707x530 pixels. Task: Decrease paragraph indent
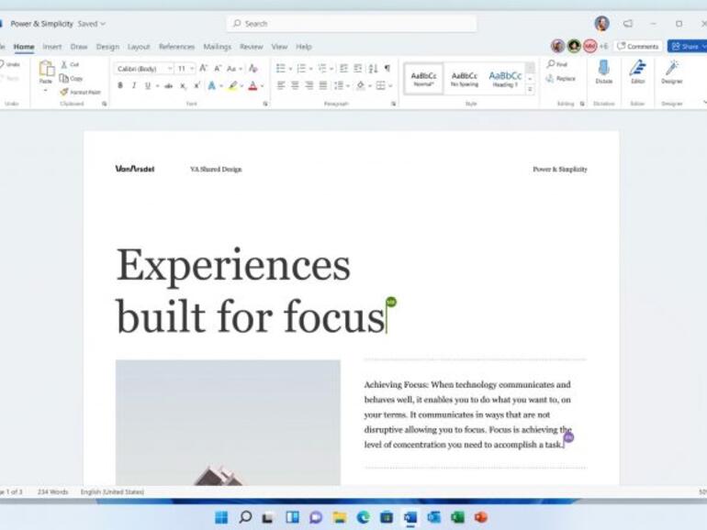[x=343, y=69]
